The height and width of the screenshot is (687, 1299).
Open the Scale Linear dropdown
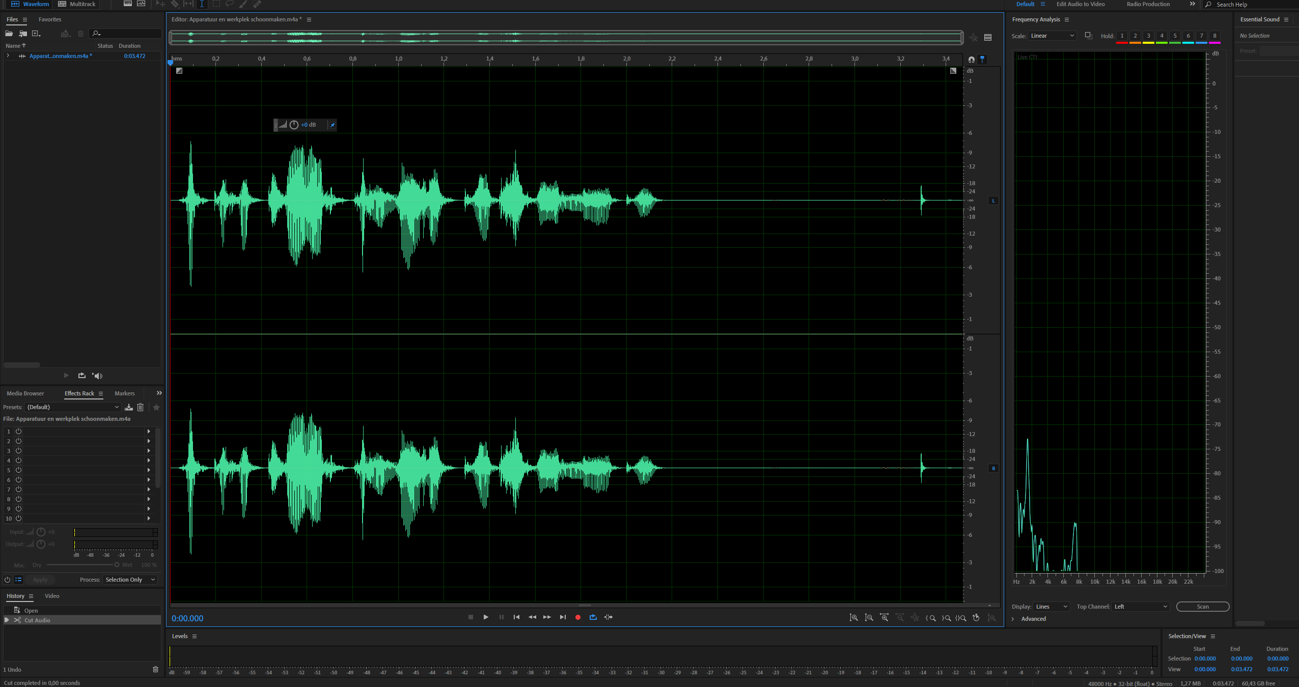pyautogui.click(x=1052, y=36)
